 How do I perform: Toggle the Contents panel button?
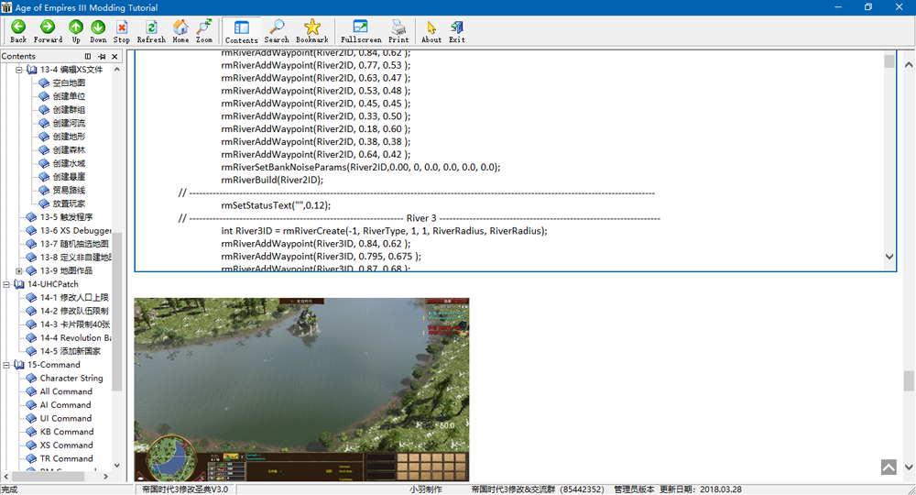(x=241, y=31)
